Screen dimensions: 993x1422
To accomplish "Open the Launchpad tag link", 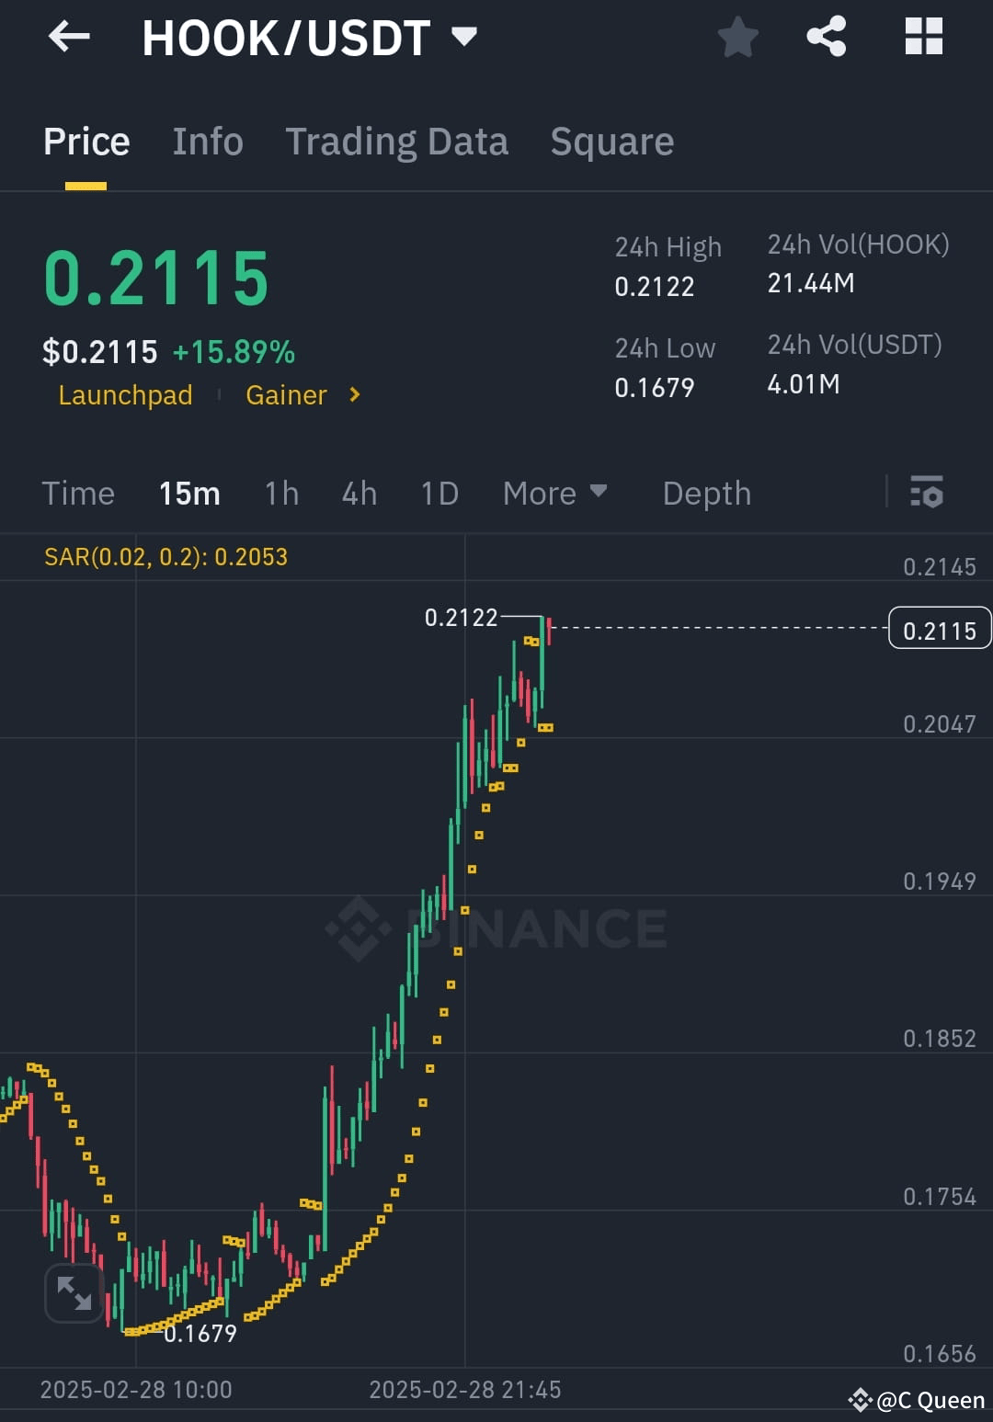I will (125, 394).
